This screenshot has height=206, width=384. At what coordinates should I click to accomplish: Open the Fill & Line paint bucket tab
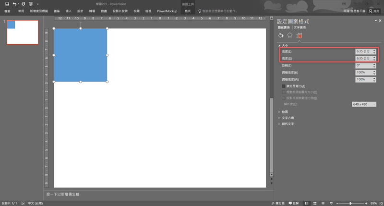281,36
